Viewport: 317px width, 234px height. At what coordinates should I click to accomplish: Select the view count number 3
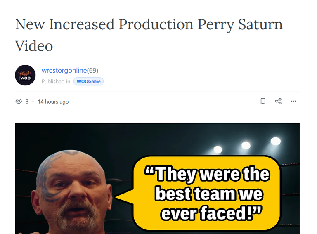point(27,102)
